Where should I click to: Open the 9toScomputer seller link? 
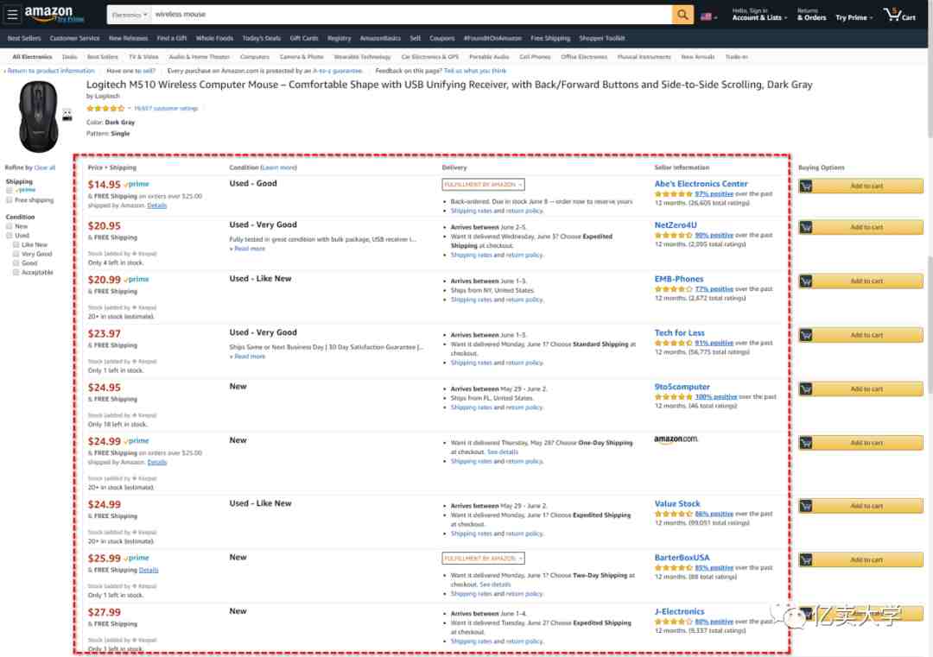point(682,387)
